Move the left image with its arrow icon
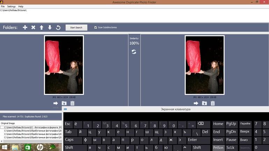Screen dimensions: 269x151 56,103
